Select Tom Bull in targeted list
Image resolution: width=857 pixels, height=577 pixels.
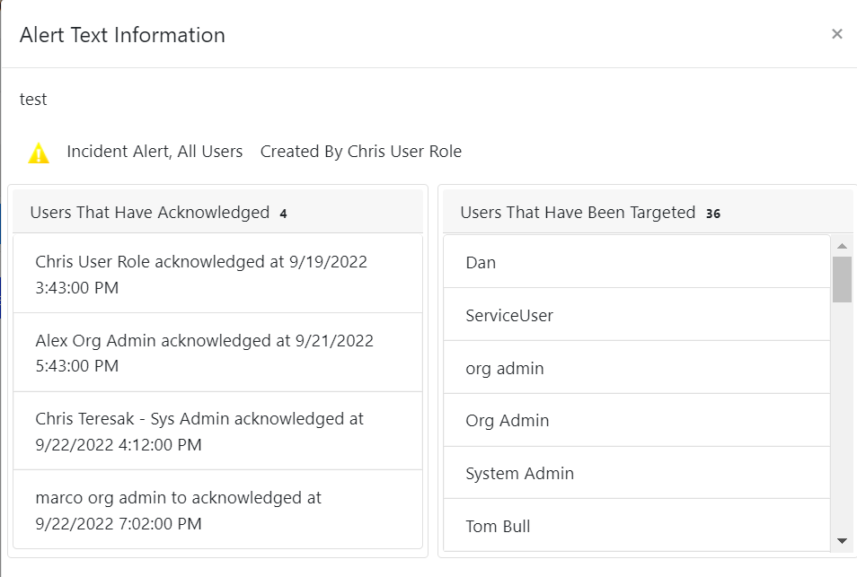(637, 525)
